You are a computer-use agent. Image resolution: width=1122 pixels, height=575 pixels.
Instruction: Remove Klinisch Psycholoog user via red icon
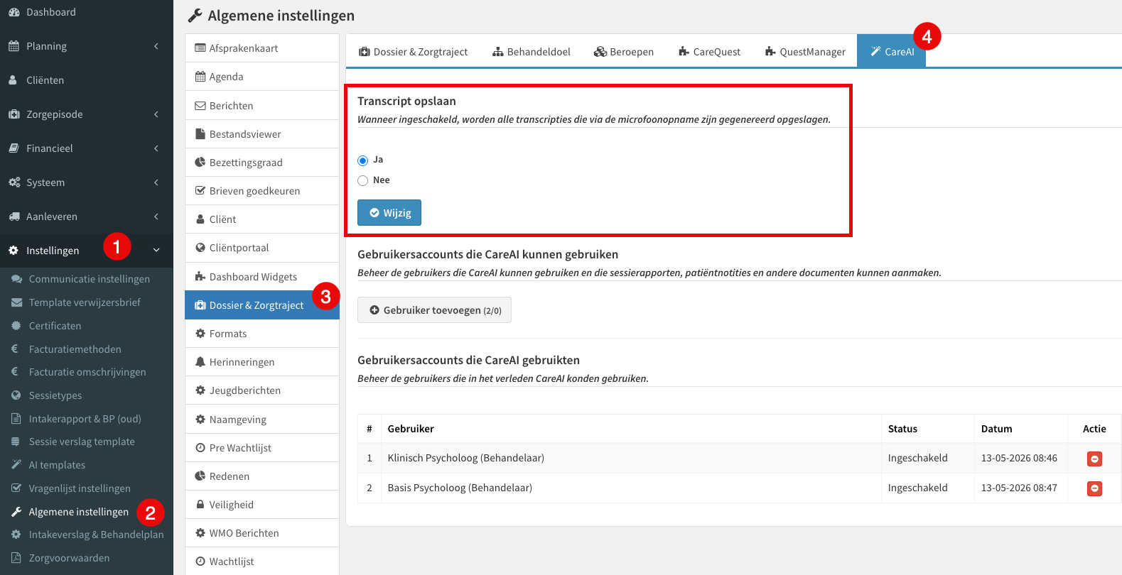[1094, 459]
